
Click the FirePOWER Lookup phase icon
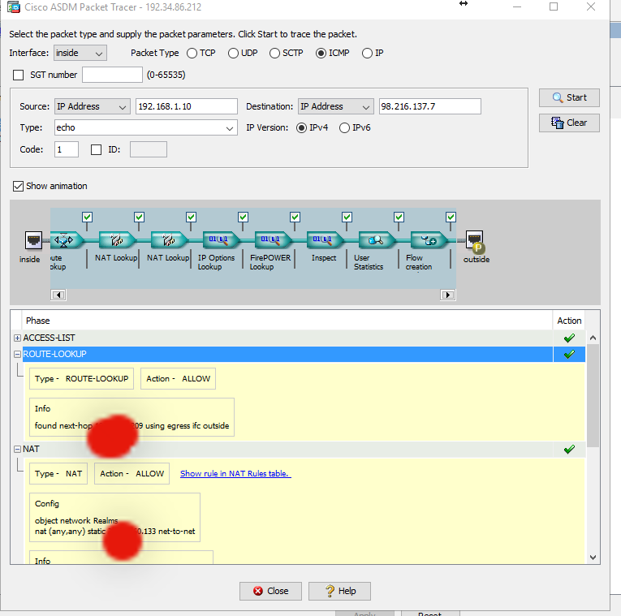pos(273,240)
